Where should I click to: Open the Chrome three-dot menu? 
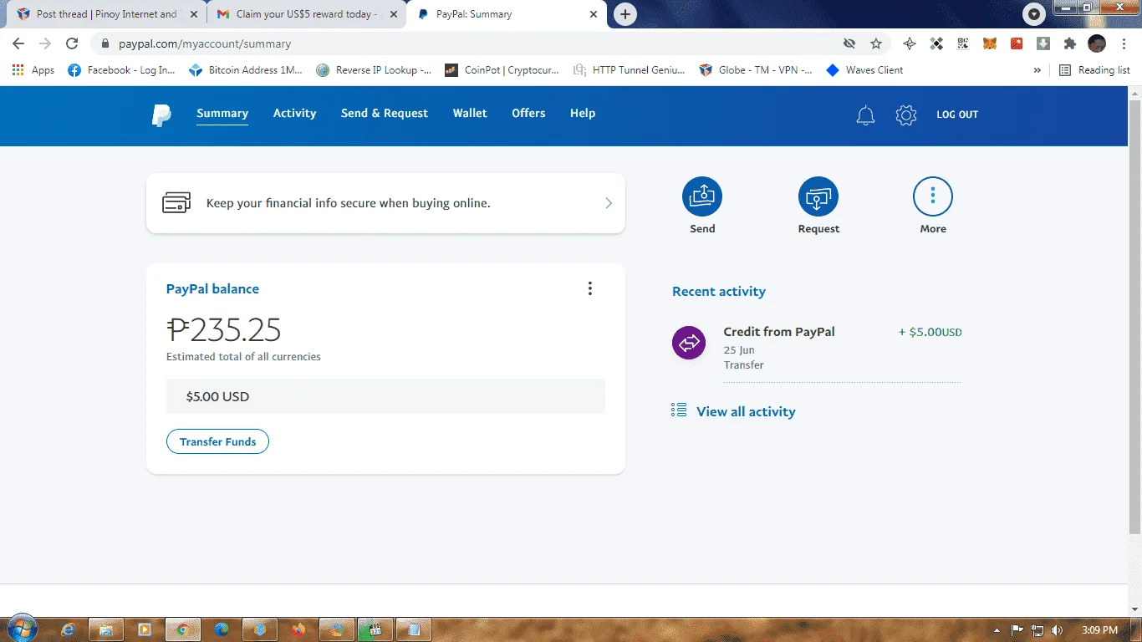coord(1123,43)
